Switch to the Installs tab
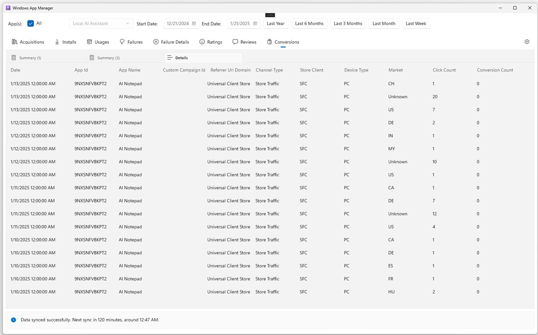This screenshot has height=335, width=538. tap(66, 42)
